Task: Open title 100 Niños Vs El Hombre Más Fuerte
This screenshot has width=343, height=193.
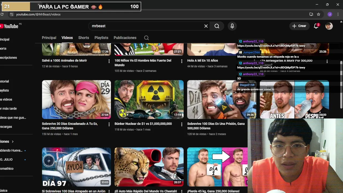Action: click(x=143, y=63)
